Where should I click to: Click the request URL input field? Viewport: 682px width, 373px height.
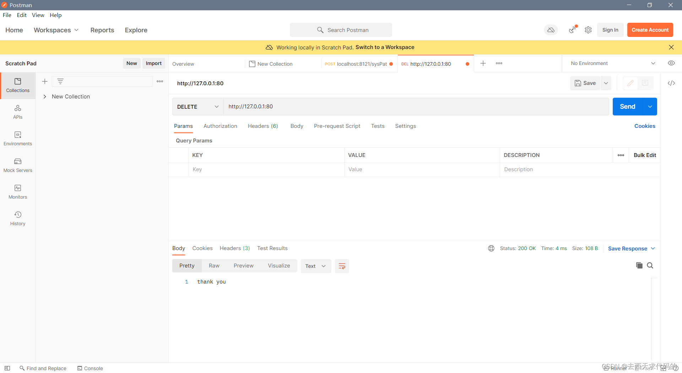(416, 107)
